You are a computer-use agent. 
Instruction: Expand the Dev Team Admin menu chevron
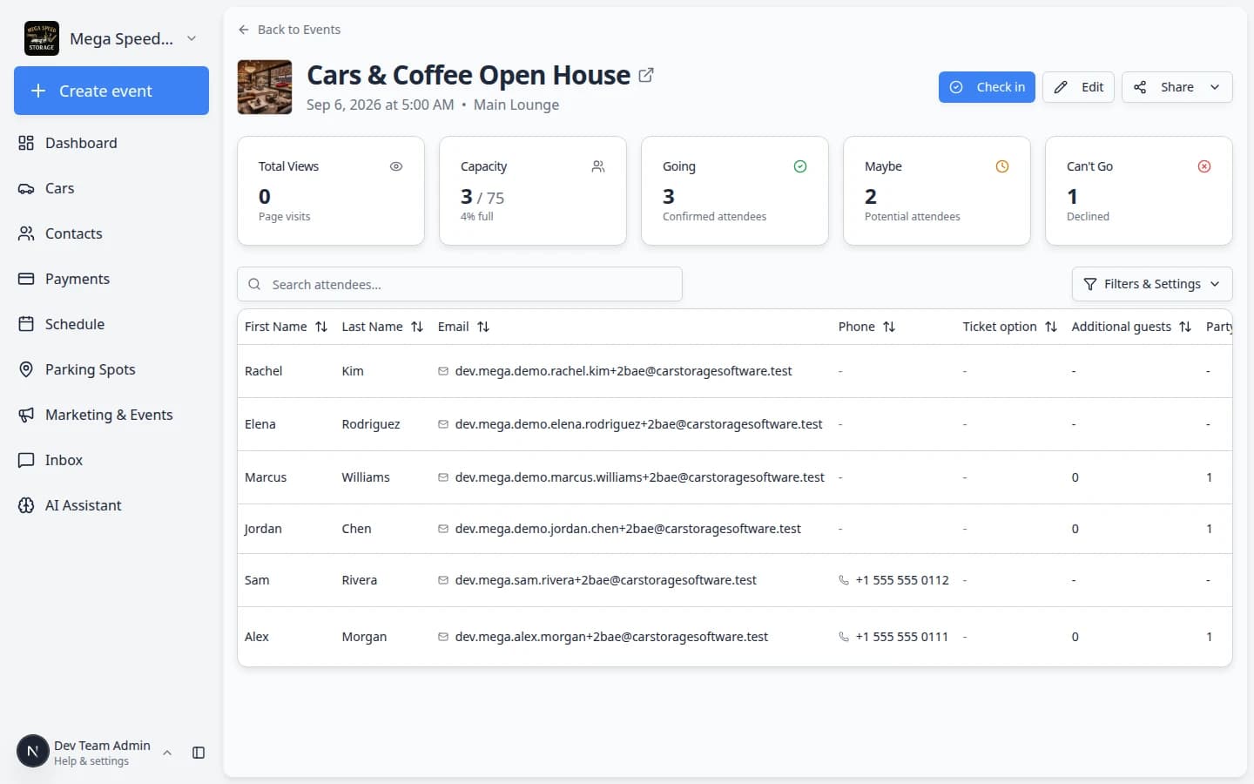[167, 753]
